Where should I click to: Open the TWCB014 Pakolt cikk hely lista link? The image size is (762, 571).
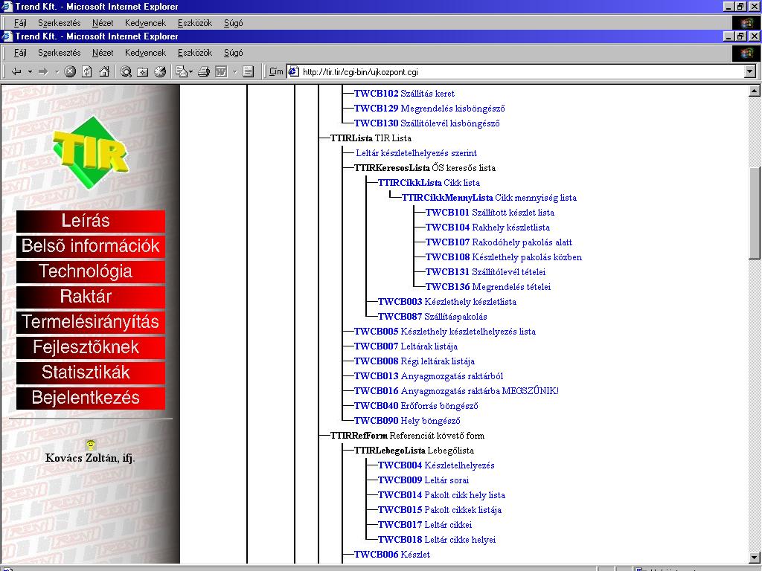[x=441, y=495]
